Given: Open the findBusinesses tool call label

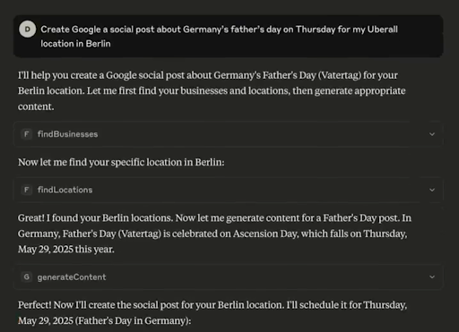Looking at the screenshot, I should point(68,134).
